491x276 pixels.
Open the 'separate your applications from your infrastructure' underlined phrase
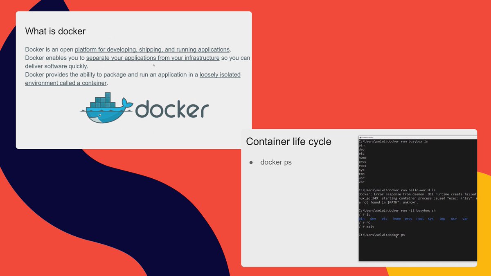153,58
